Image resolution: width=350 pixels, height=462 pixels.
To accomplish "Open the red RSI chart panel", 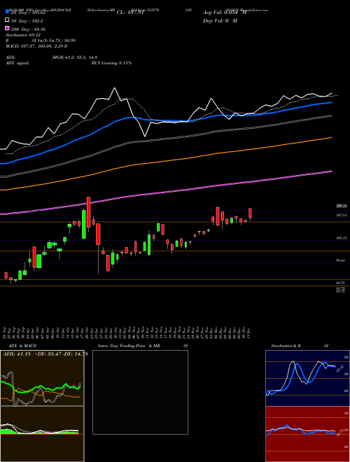I will click(x=307, y=434).
